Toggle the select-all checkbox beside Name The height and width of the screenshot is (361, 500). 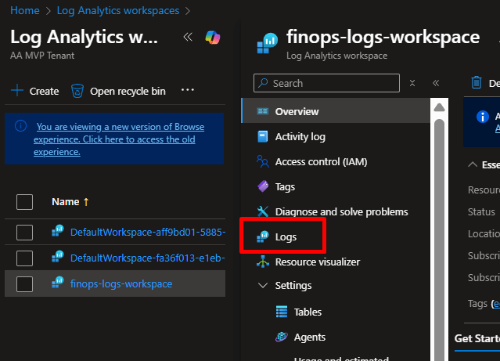[24, 202]
